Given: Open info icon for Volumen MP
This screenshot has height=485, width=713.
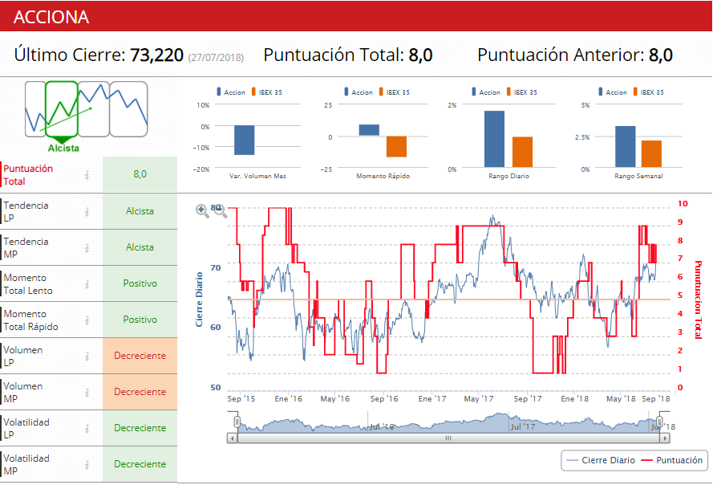Looking at the screenshot, I should point(87,393).
